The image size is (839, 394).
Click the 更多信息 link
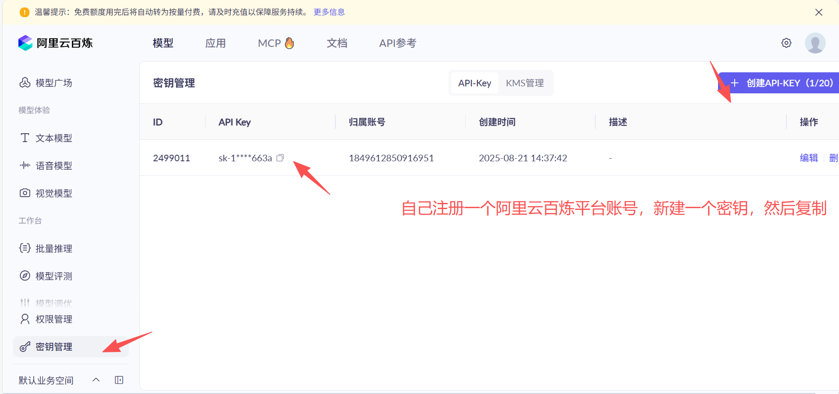coord(329,12)
